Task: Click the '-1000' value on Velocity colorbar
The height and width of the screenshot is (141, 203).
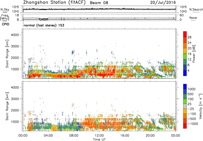Action: [x=193, y=124]
